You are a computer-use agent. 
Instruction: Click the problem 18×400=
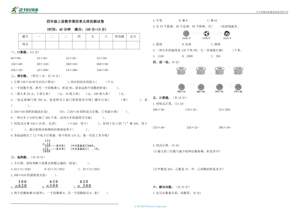[72, 70]
